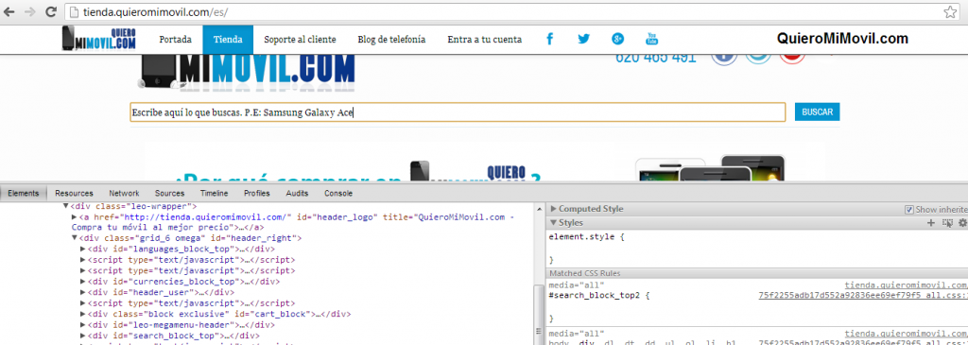Screen dimensions: 968x345
Task: Click the large MIMOVIL.COM page logo
Action: [247, 73]
